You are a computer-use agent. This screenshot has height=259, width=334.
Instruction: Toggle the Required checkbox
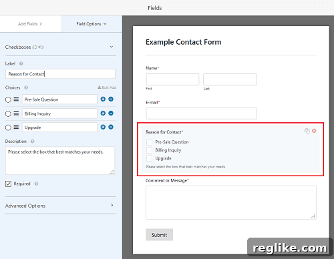8,184
